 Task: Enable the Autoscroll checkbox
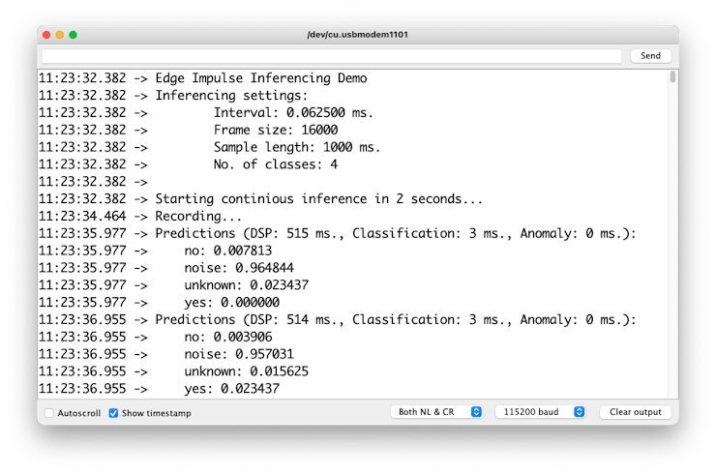tap(49, 413)
